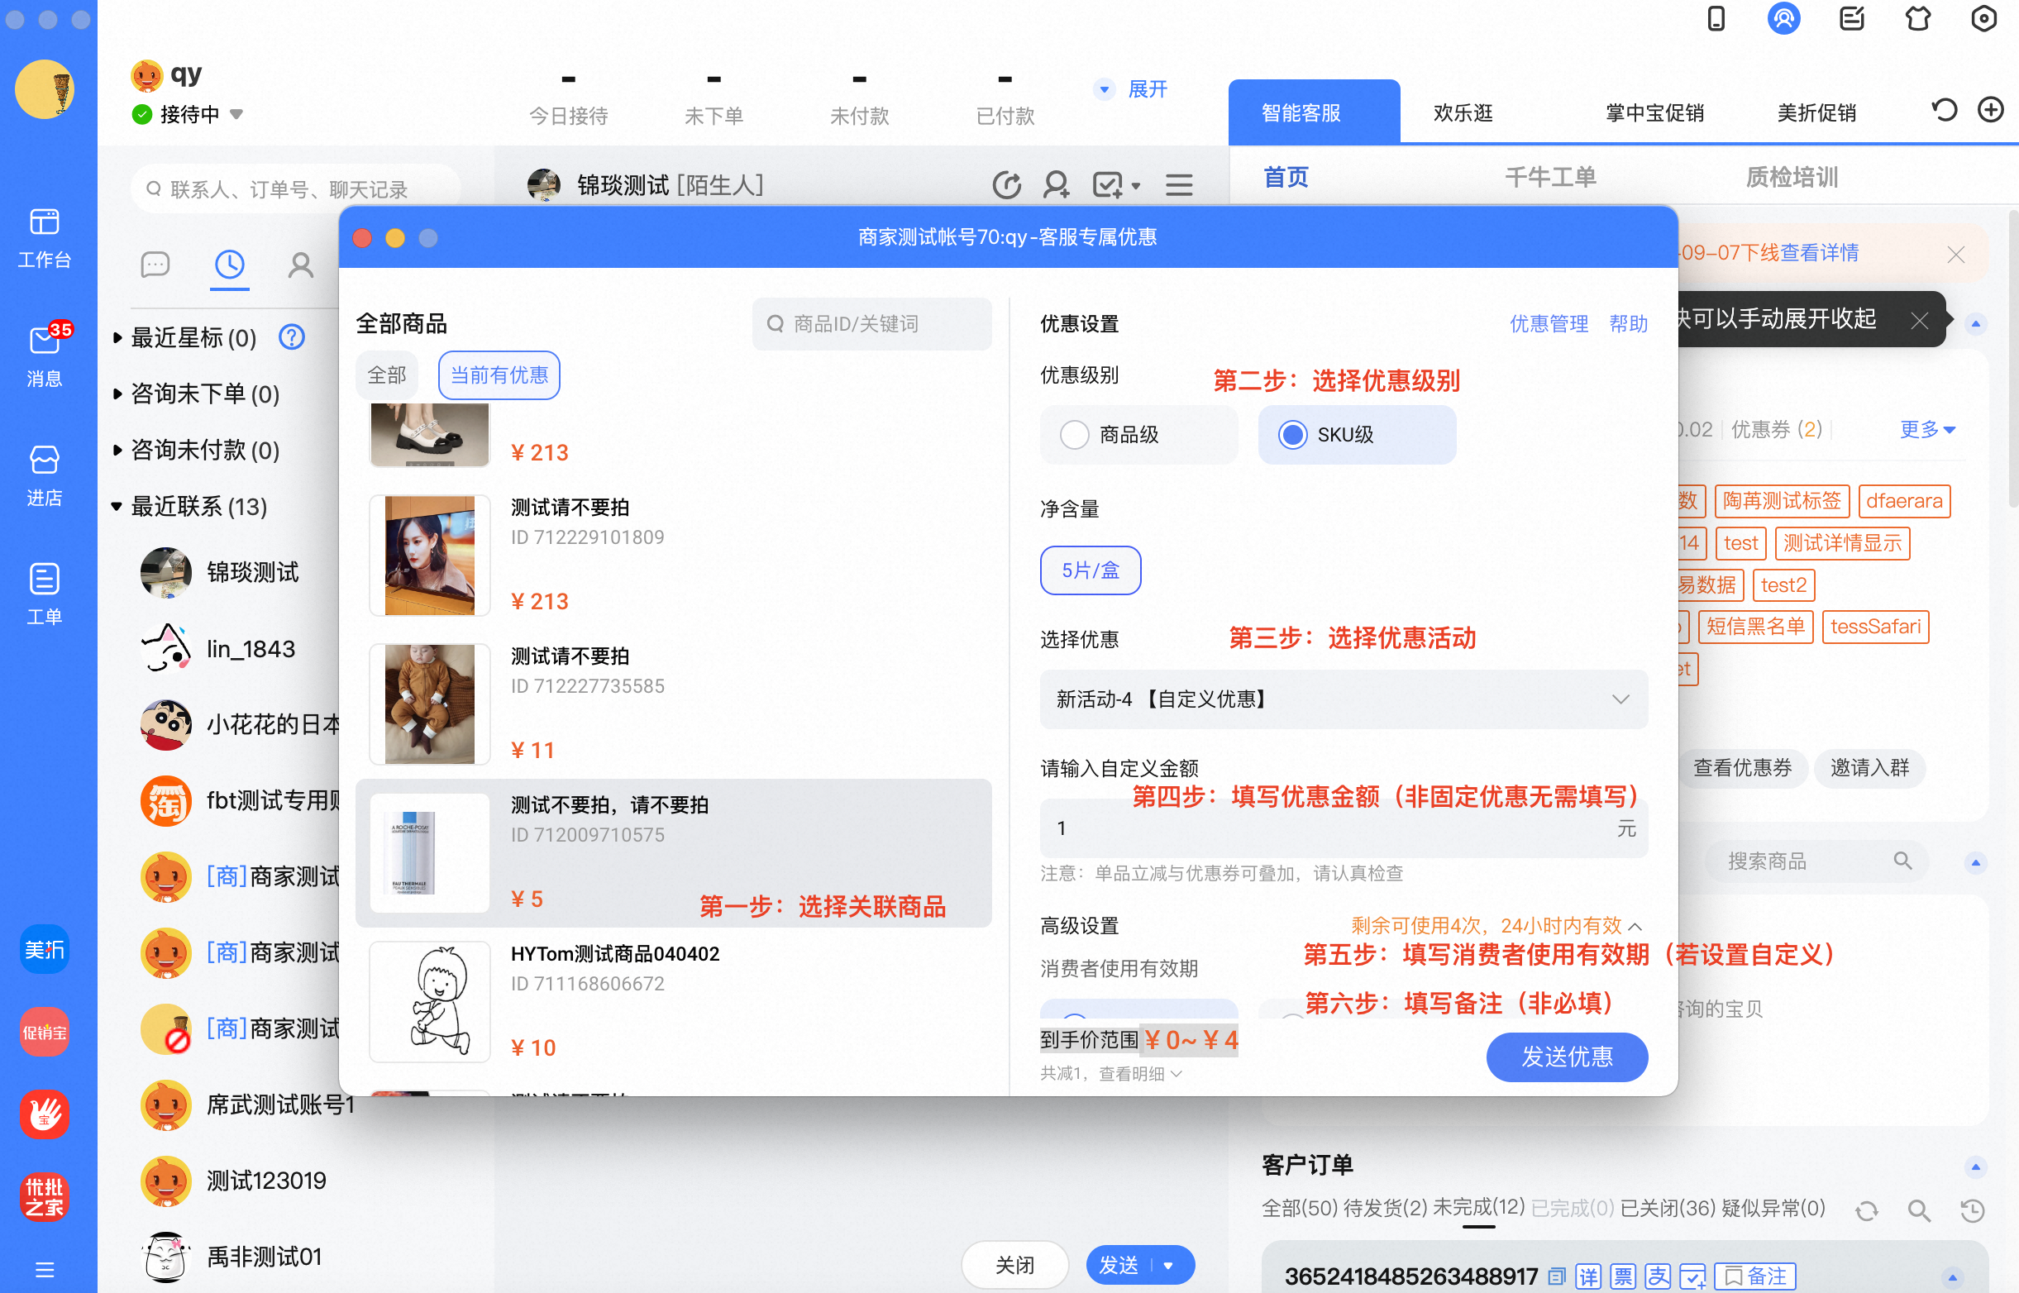
Task: Open the skin shirt icon in top bar
Action: click(x=1917, y=18)
